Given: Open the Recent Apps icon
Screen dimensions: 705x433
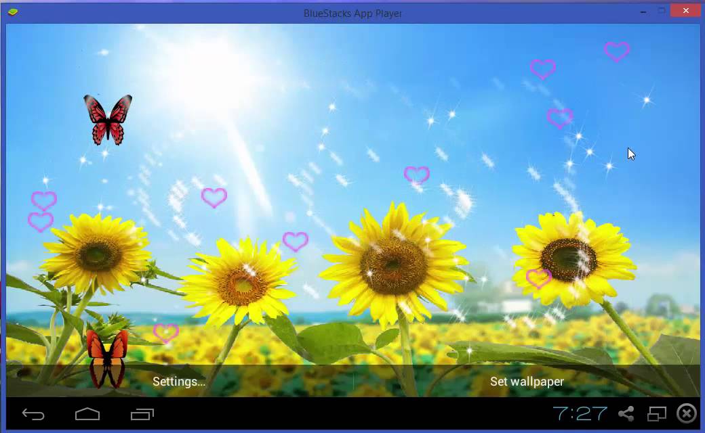Looking at the screenshot, I should coord(142,415).
